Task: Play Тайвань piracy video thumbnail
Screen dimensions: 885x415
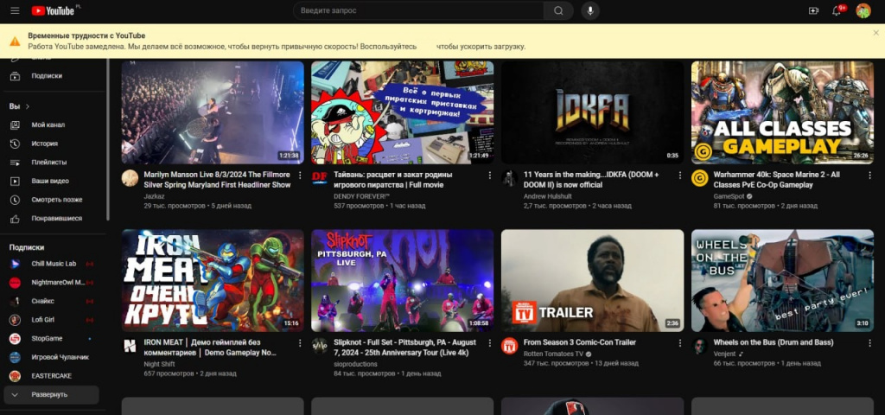Action: click(403, 112)
